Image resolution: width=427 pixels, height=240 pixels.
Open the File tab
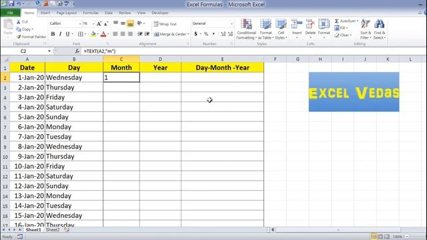pos(11,13)
